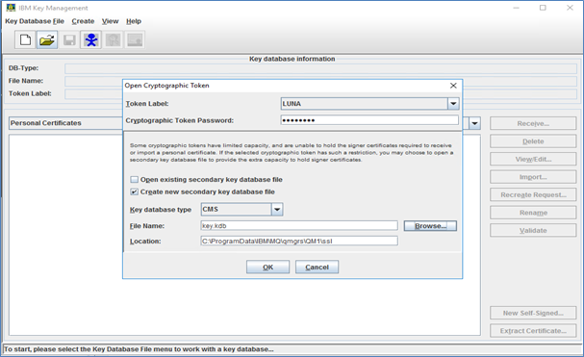Click the Recreate Request... button
Image resolution: width=584 pixels, height=357 pixels.
[533, 195]
